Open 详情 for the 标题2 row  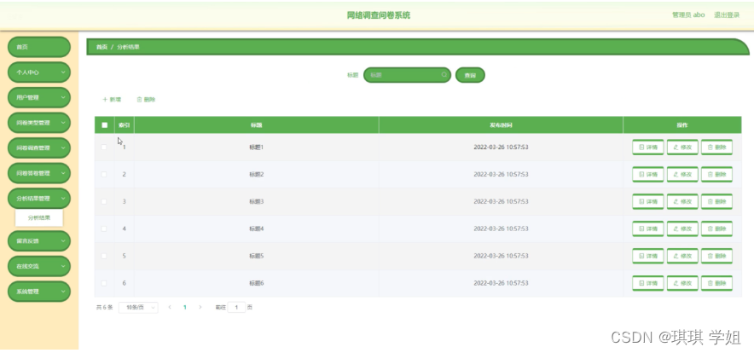tap(647, 175)
